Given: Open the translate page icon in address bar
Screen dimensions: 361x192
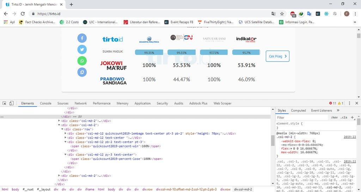Looking at the screenshot, I should point(274,14).
